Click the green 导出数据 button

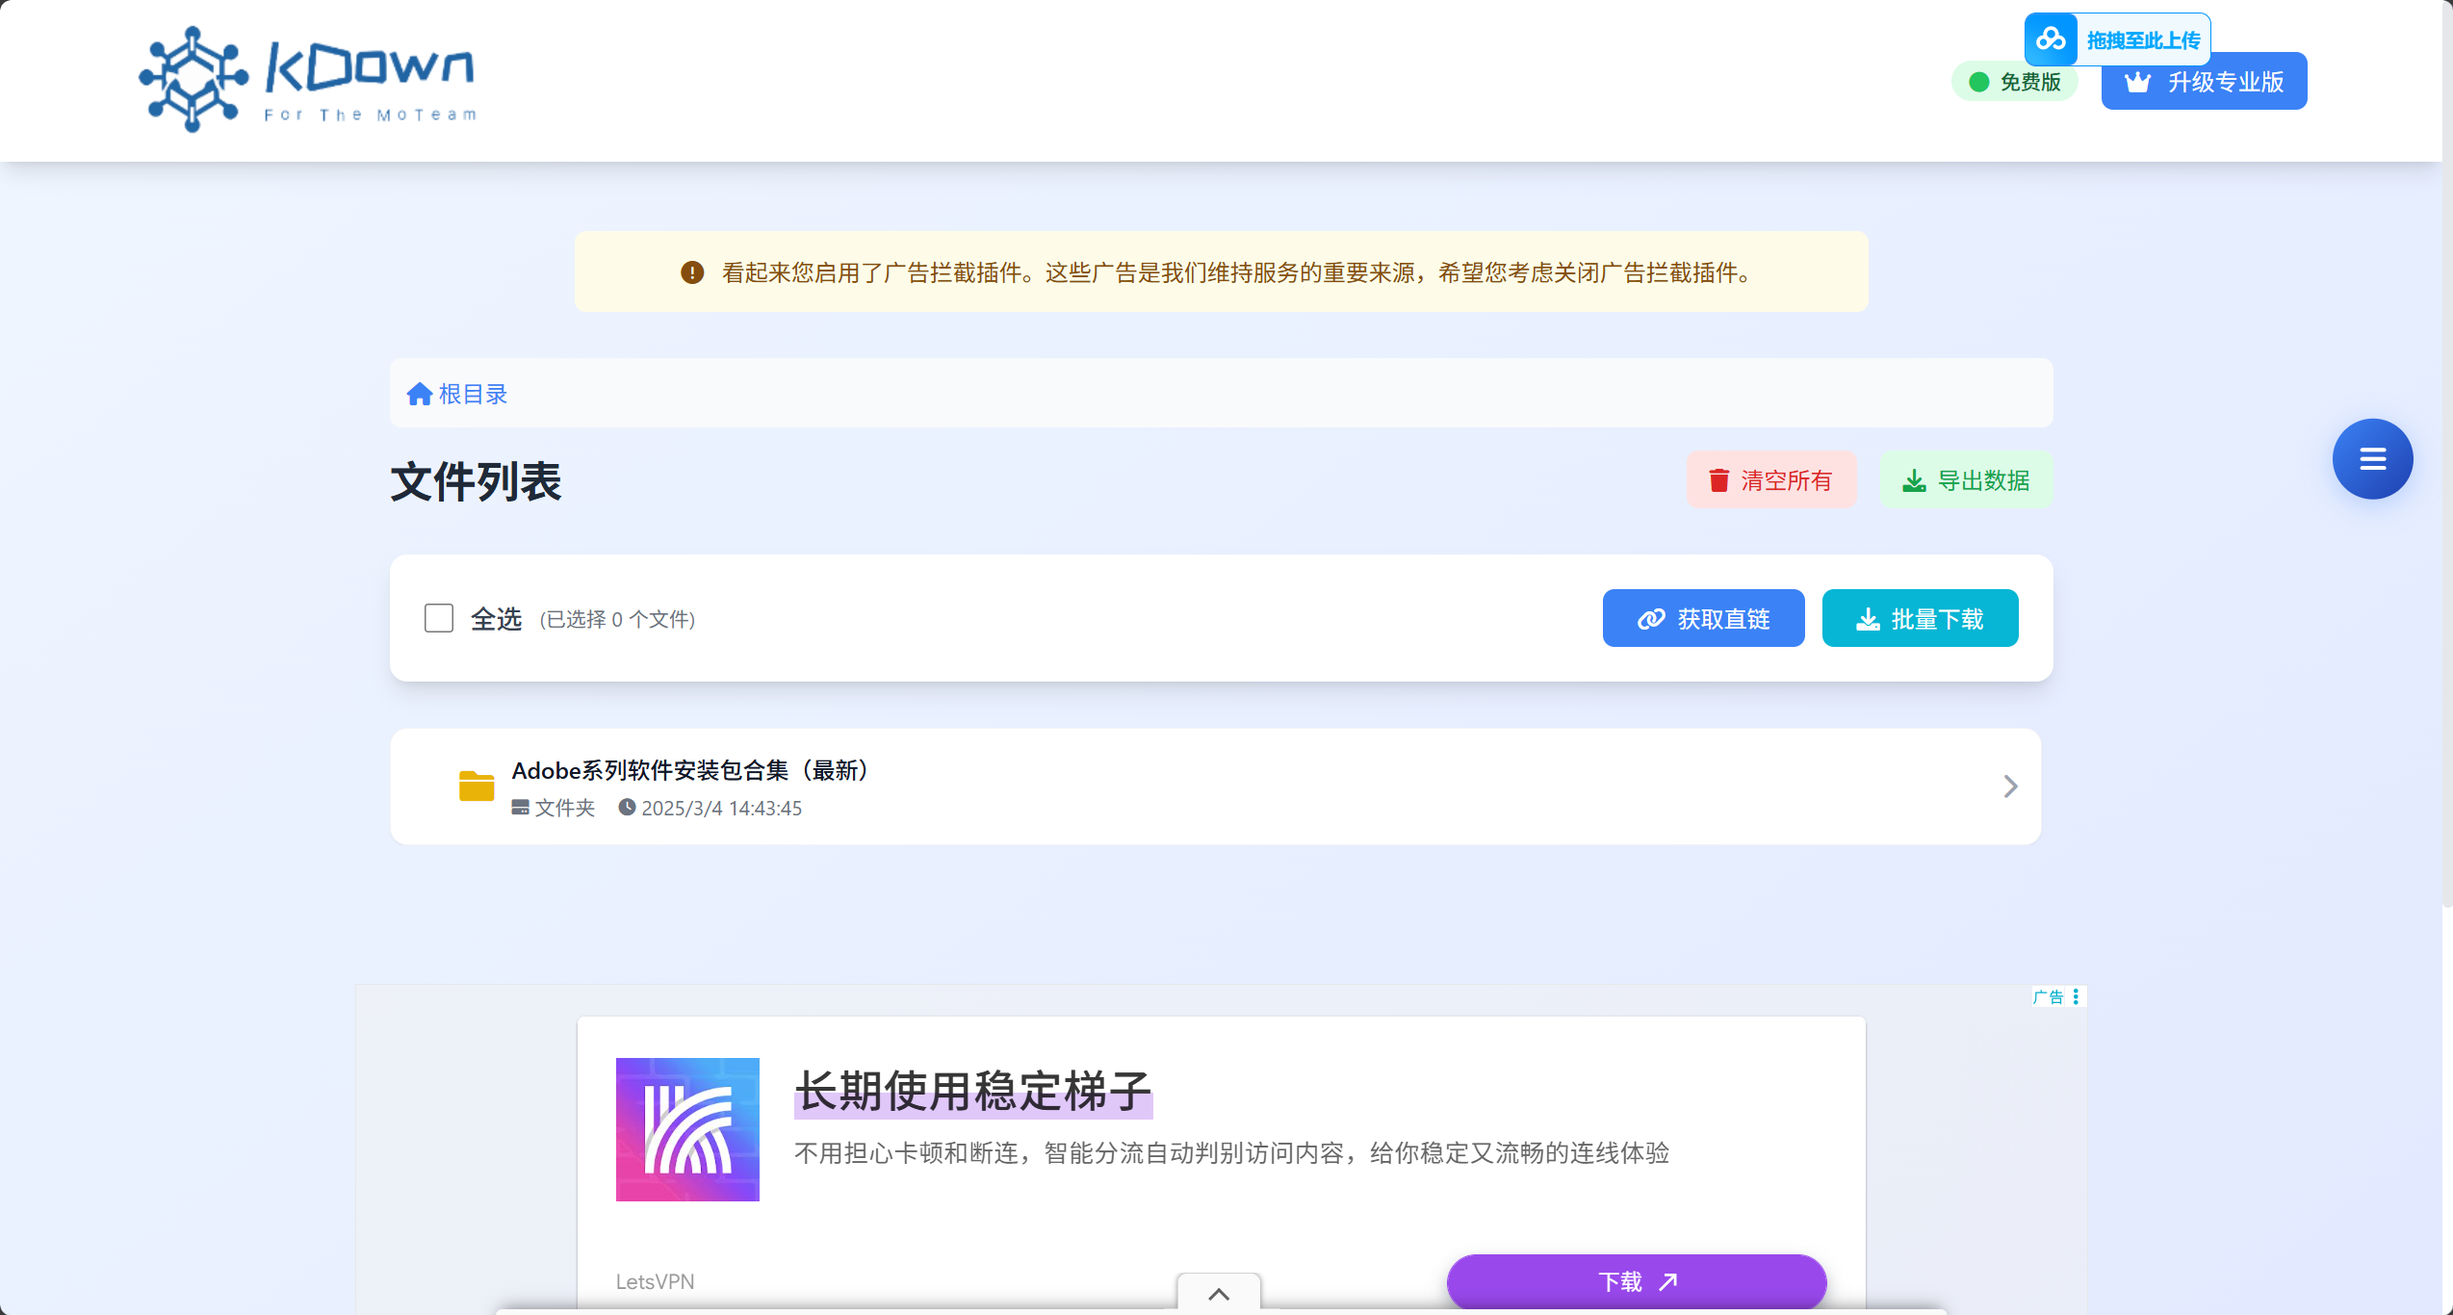(x=1966, y=479)
